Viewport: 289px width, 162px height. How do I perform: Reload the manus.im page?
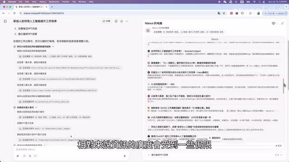tap(14, 13)
